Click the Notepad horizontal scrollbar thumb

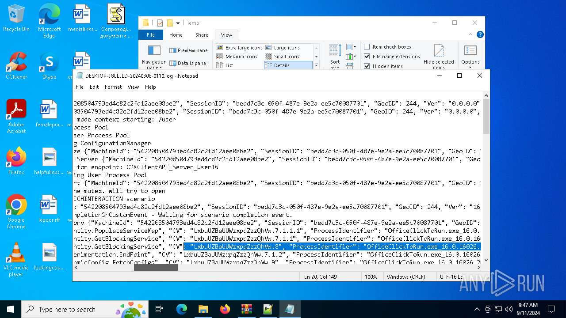tap(156, 267)
